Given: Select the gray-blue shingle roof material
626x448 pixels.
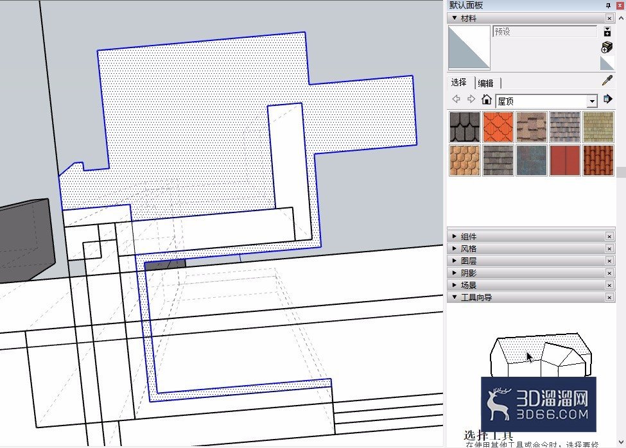Looking at the screenshot, I should (565, 127).
